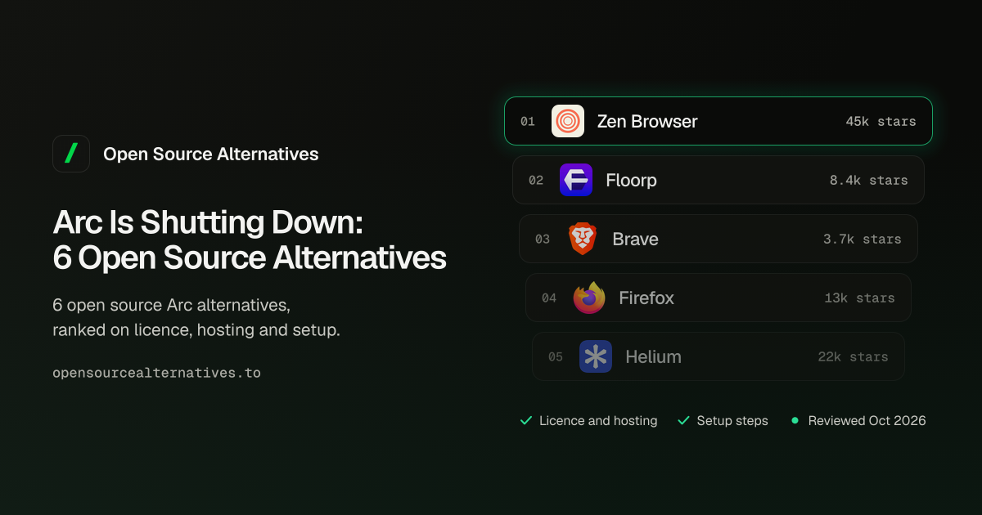Click green dot beside Reviewed Oct 2026
The width and height of the screenshot is (982, 515).
(x=795, y=421)
